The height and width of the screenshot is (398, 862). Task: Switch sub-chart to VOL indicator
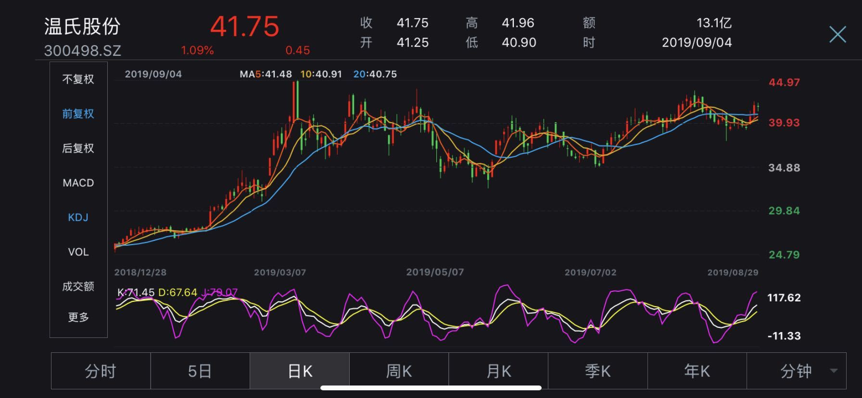[78, 252]
